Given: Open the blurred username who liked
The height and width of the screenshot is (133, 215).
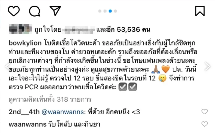Looking at the screenshot, I should click(x=78, y=30).
